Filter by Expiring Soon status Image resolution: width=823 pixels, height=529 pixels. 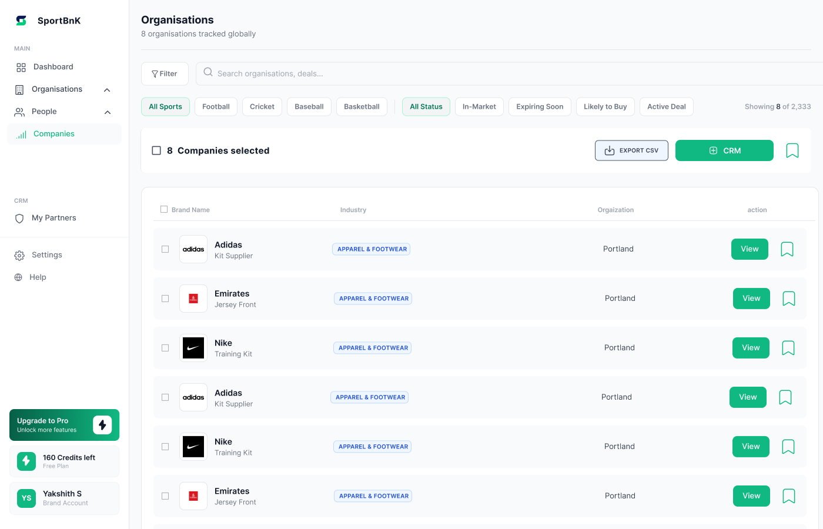tap(540, 106)
